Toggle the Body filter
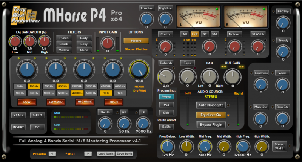The image size is (302, 162). [84, 38]
